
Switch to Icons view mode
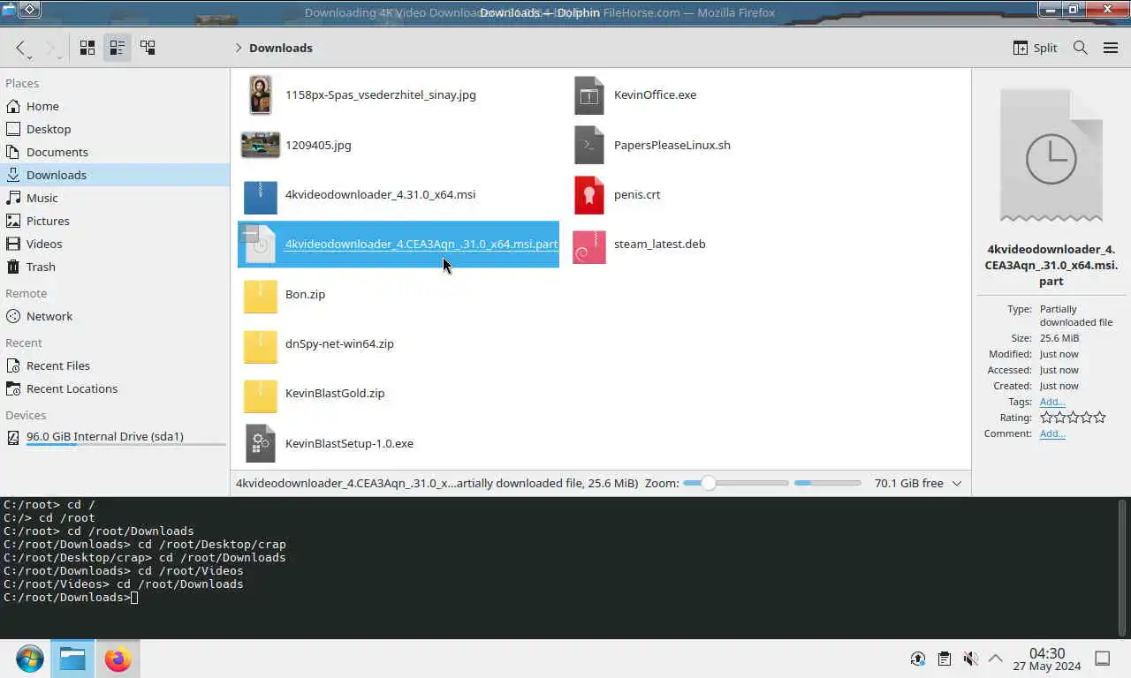[87, 48]
